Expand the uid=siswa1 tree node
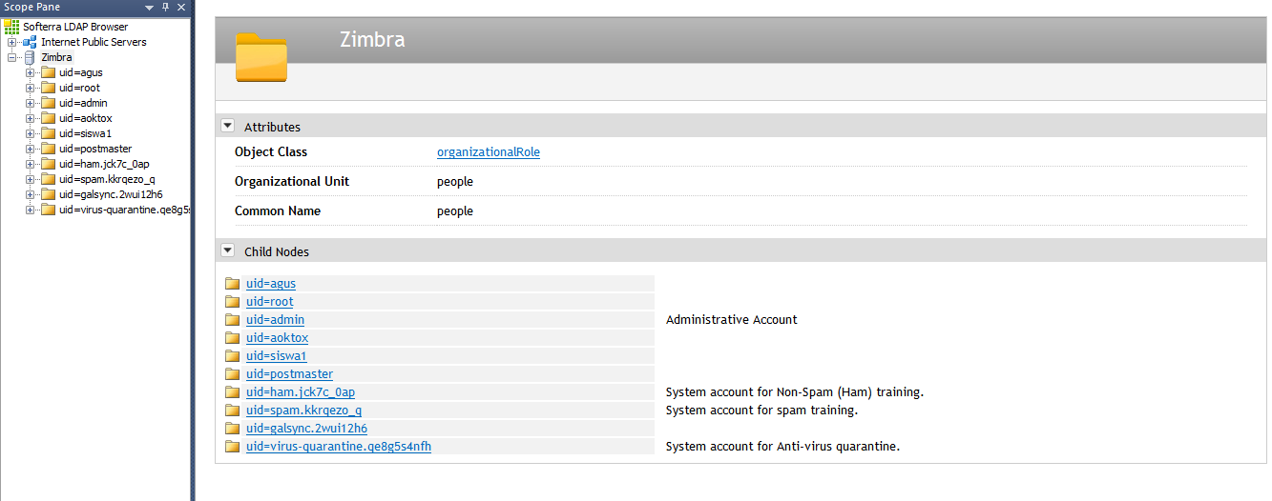The width and height of the screenshot is (1272, 501). click(30, 133)
